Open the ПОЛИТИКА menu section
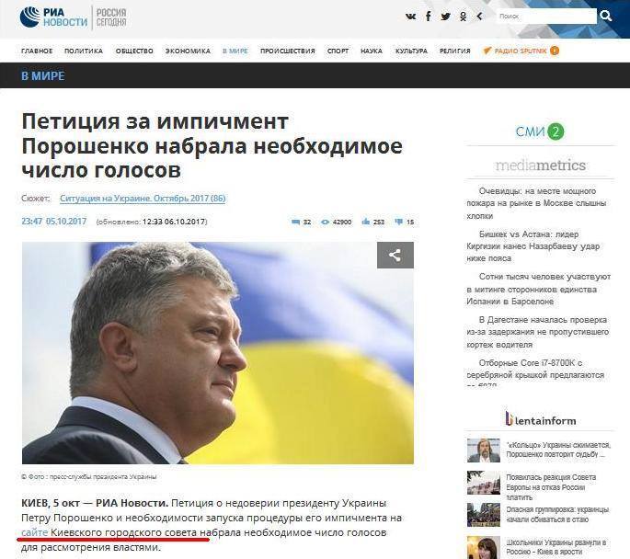630x559 pixels. tap(84, 51)
